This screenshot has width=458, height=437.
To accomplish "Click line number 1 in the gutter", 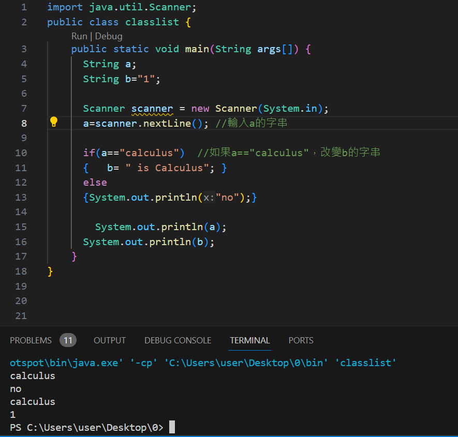I will click(24, 7).
